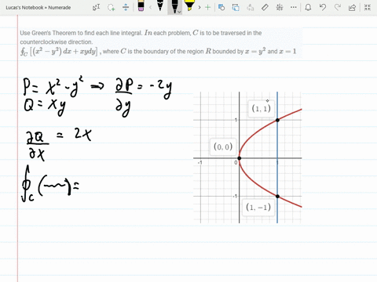Click the Insert or Remove Space tool

(126, 7)
